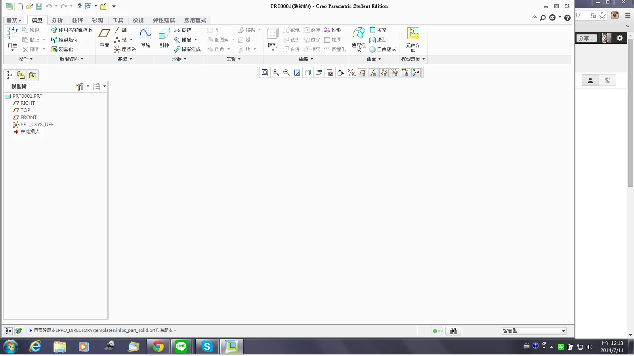Click the Zoom In magnifier icon

point(276,72)
